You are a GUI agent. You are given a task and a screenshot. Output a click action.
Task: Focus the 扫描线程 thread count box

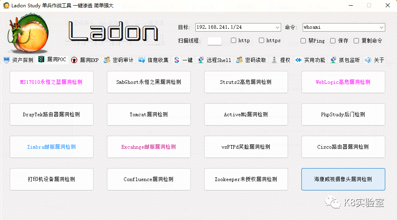tap(214, 41)
